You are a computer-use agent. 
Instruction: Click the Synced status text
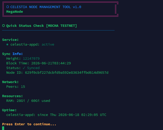(33, 68)
